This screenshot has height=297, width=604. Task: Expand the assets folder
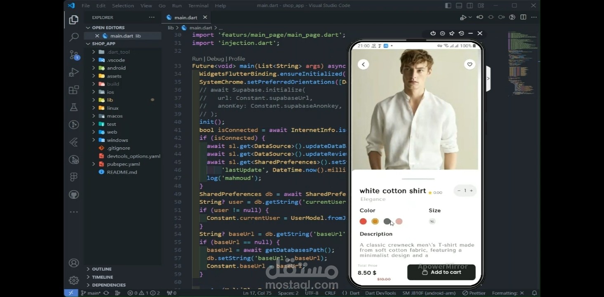(94, 76)
